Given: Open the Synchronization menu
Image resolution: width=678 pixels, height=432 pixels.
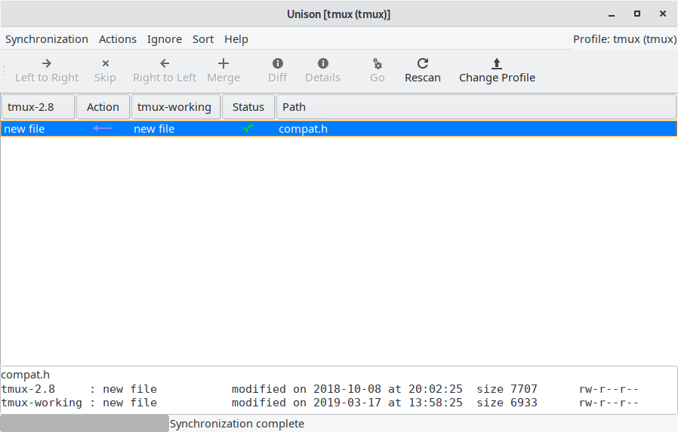Looking at the screenshot, I should click(x=47, y=39).
